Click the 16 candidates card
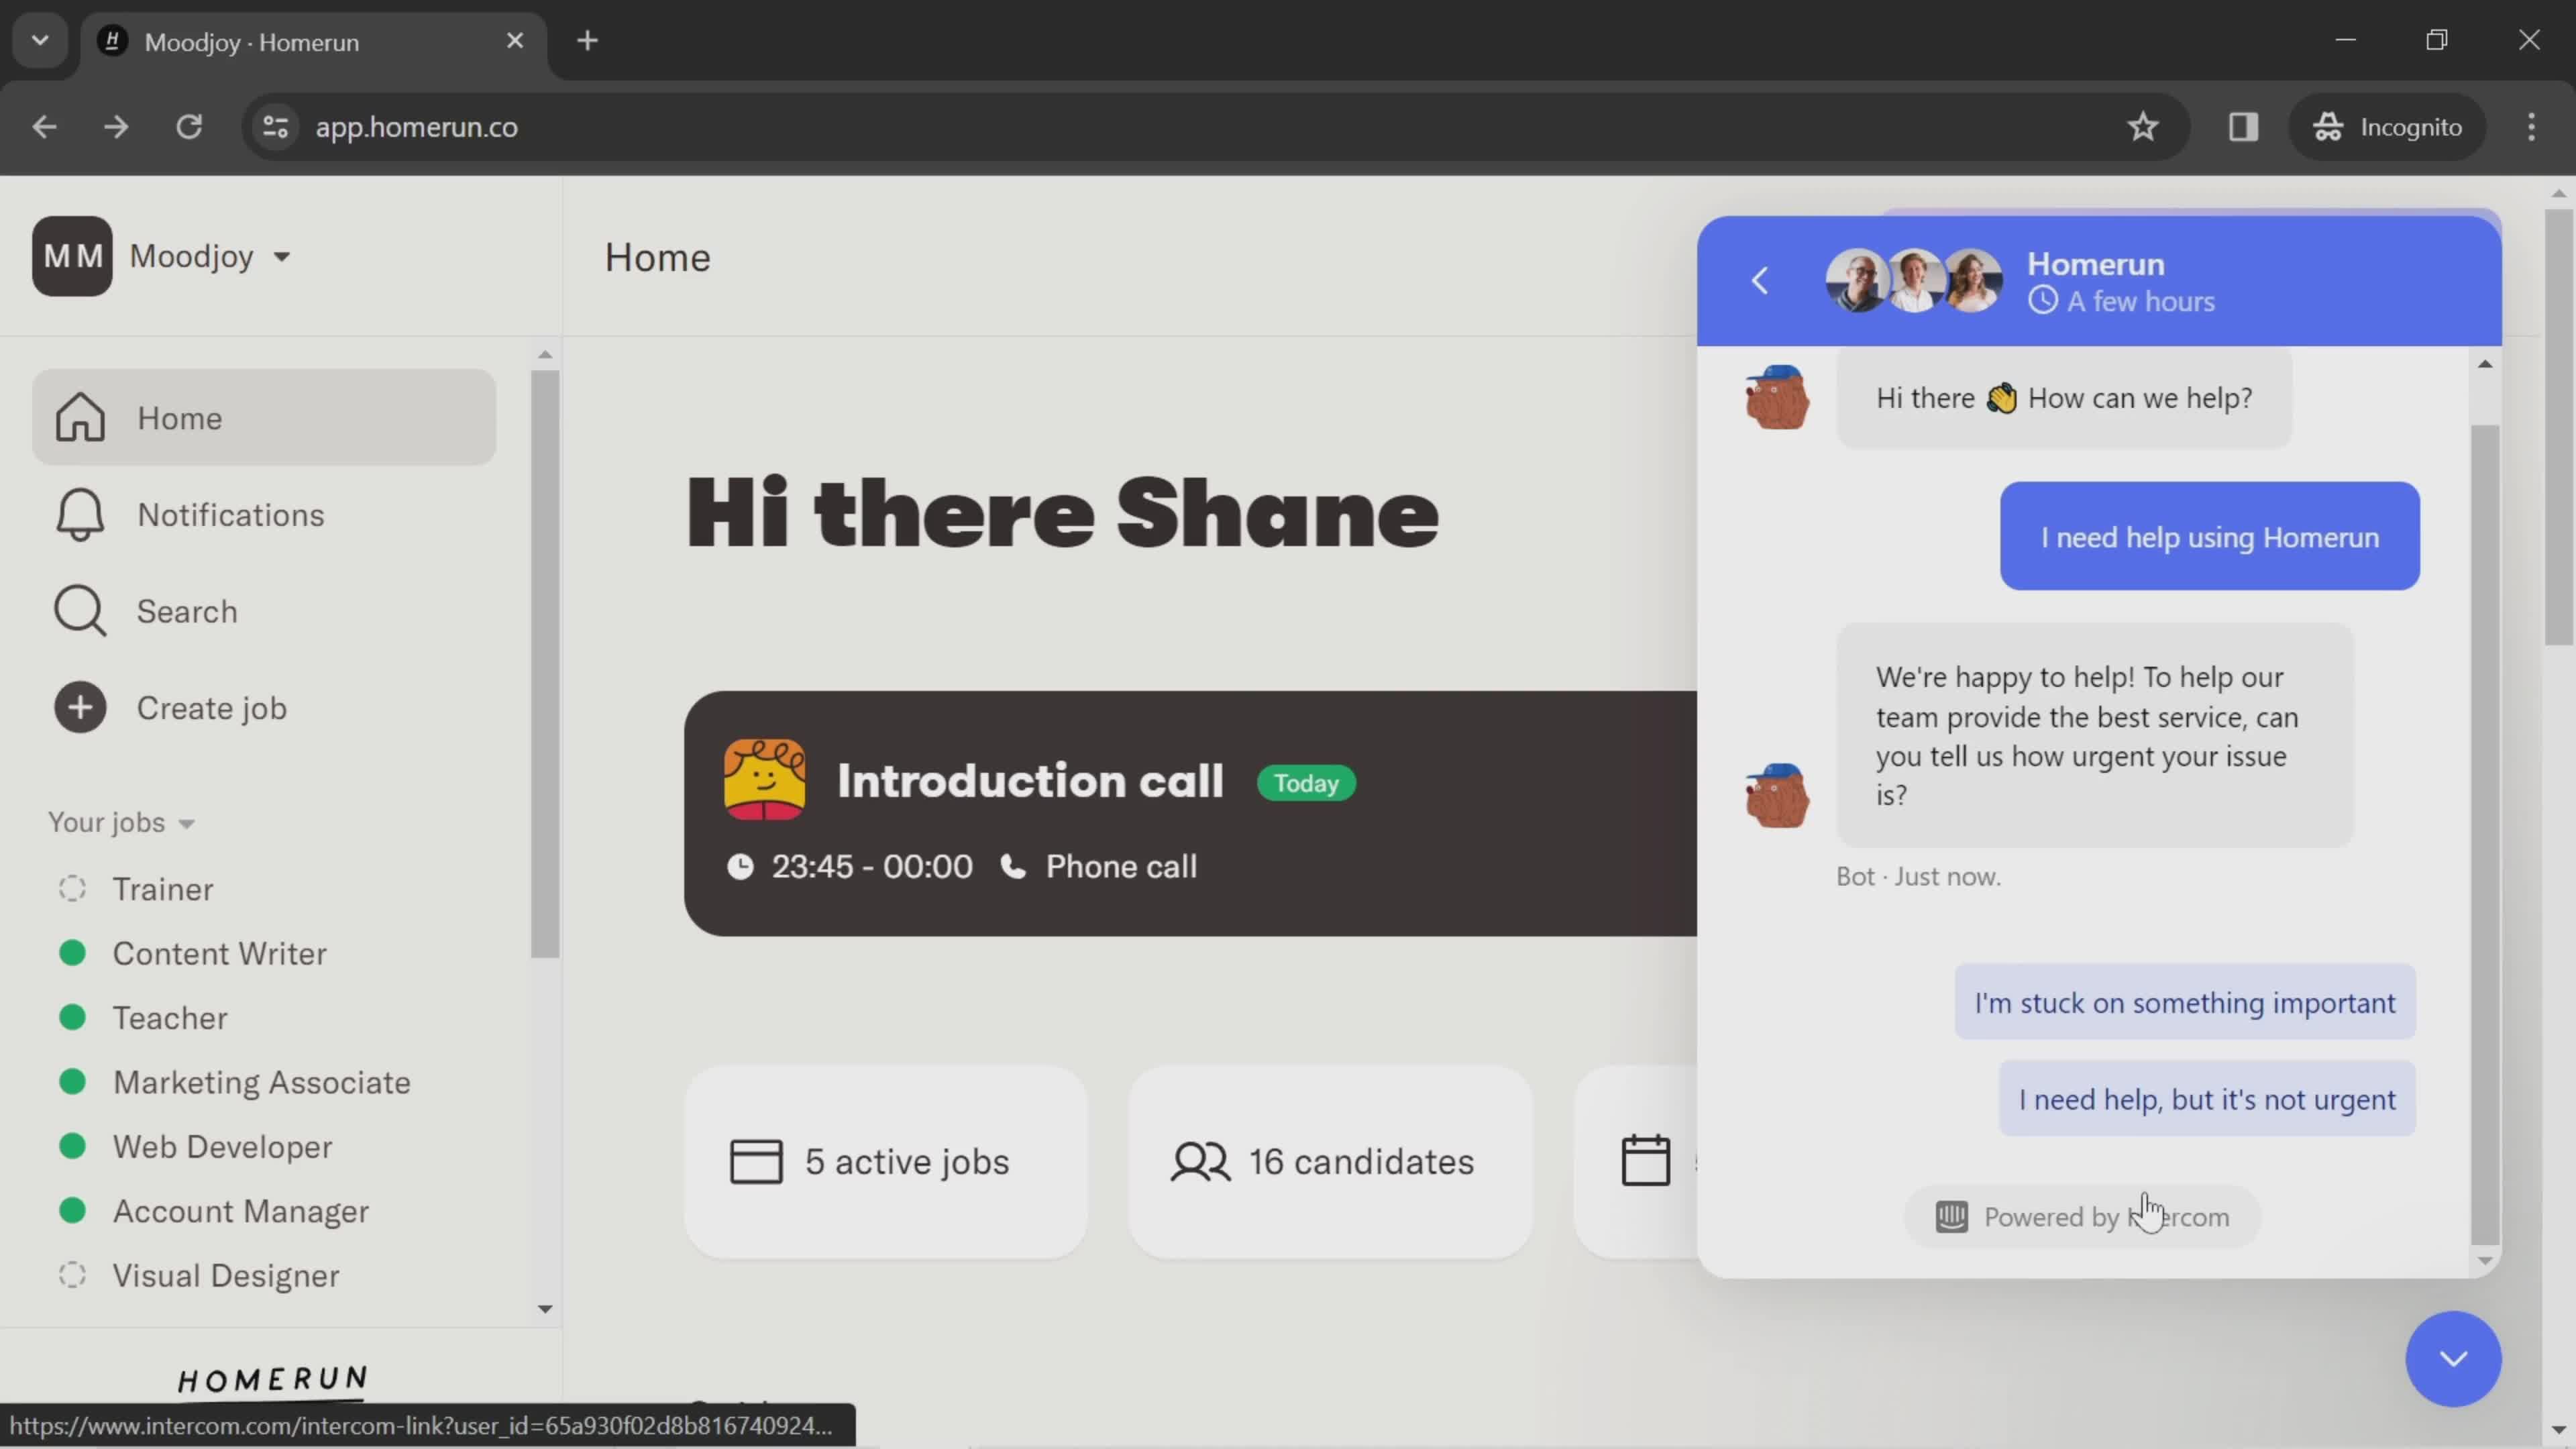This screenshot has width=2576, height=1449. pos(1330,1162)
